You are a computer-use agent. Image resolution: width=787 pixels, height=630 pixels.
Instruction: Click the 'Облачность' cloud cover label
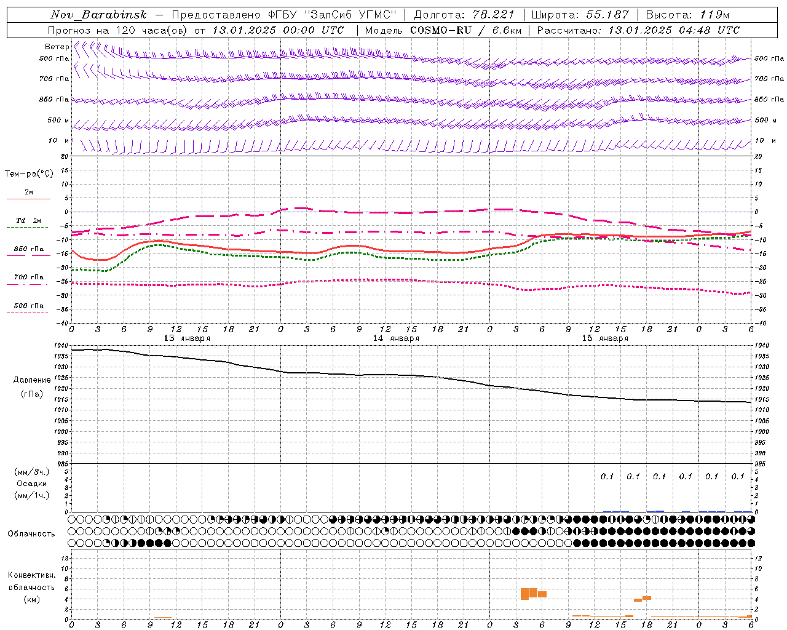(31, 534)
